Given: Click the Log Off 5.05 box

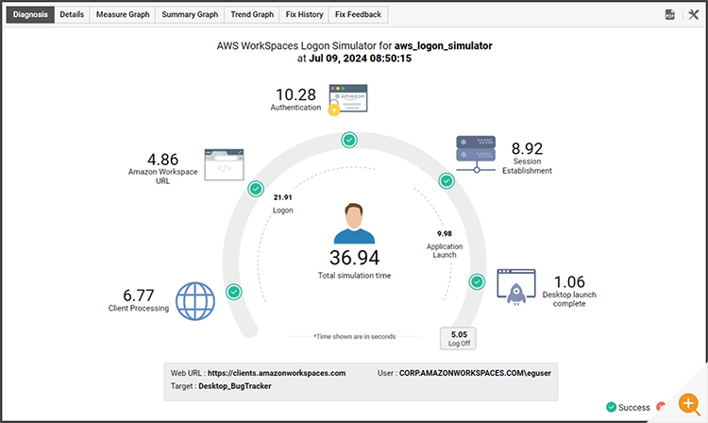Looking at the screenshot, I should tap(458, 338).
